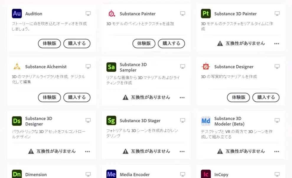Click the Substance 3D Modeler (Beta) title
The width and height of the screenshot is (292, 178).
tap(229, 121)
